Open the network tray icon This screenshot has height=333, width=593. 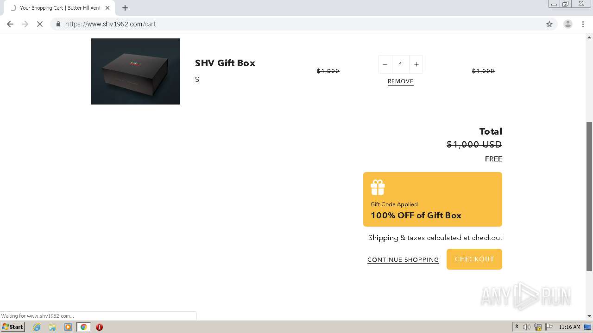538,327
